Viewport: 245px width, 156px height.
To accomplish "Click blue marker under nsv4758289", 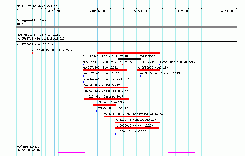I will coord(96,111).
